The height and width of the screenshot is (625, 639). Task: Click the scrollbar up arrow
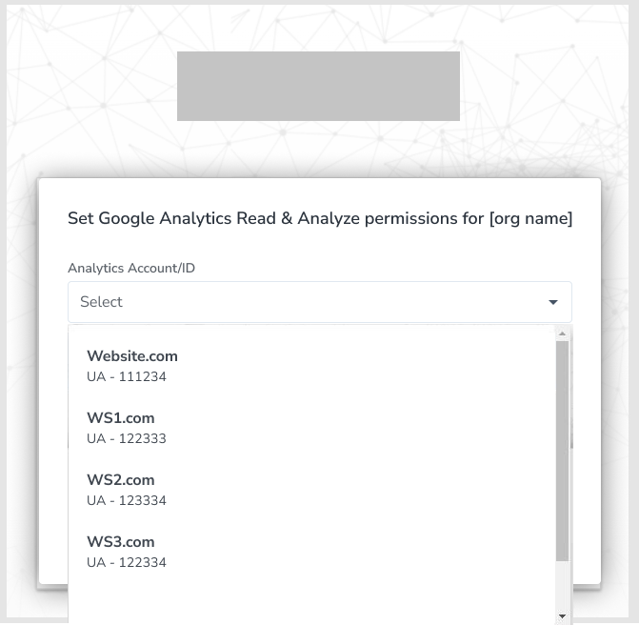coord(562,333)
